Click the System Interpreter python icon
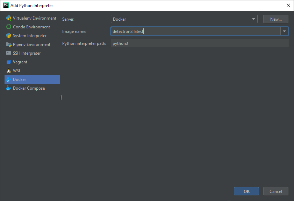 (9, 35)
